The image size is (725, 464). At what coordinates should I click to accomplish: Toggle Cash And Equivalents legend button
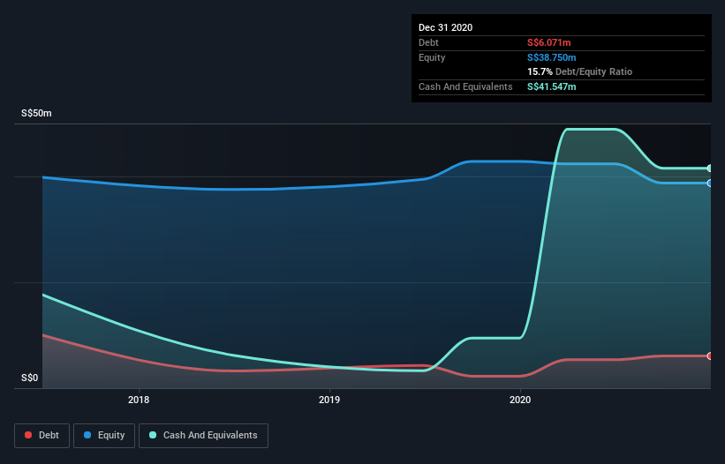point(203,436)
